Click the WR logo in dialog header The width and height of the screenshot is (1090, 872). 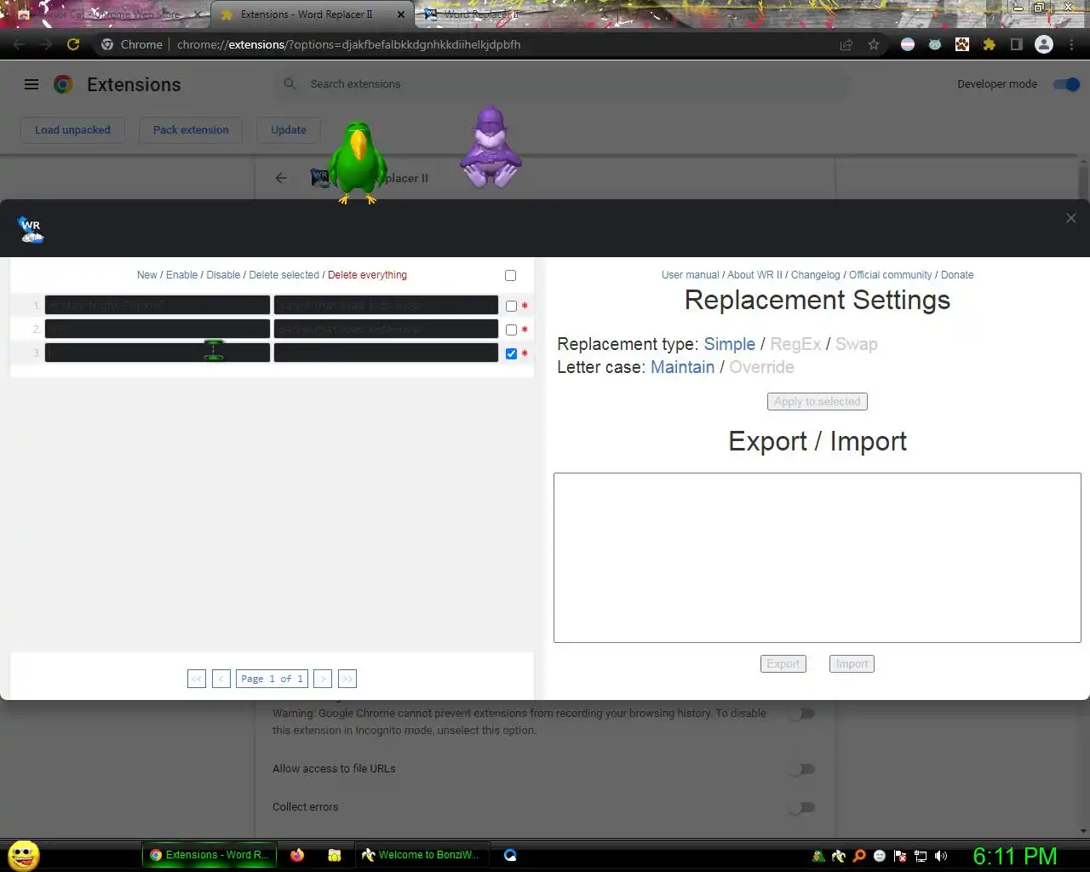point(31,229)
